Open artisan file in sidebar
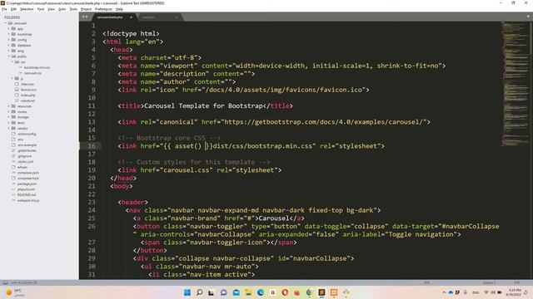533x299 pixels. click(22, 167)
